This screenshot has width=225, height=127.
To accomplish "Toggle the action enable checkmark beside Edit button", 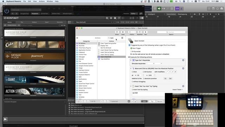I will (x=135, y=101).
